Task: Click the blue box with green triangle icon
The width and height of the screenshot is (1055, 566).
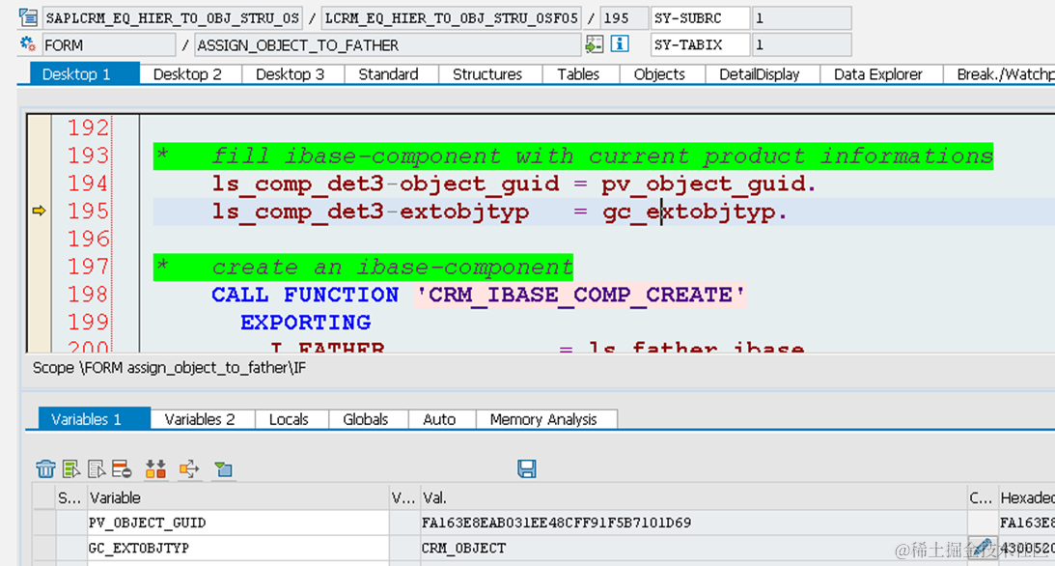Action: coord(223,468)
